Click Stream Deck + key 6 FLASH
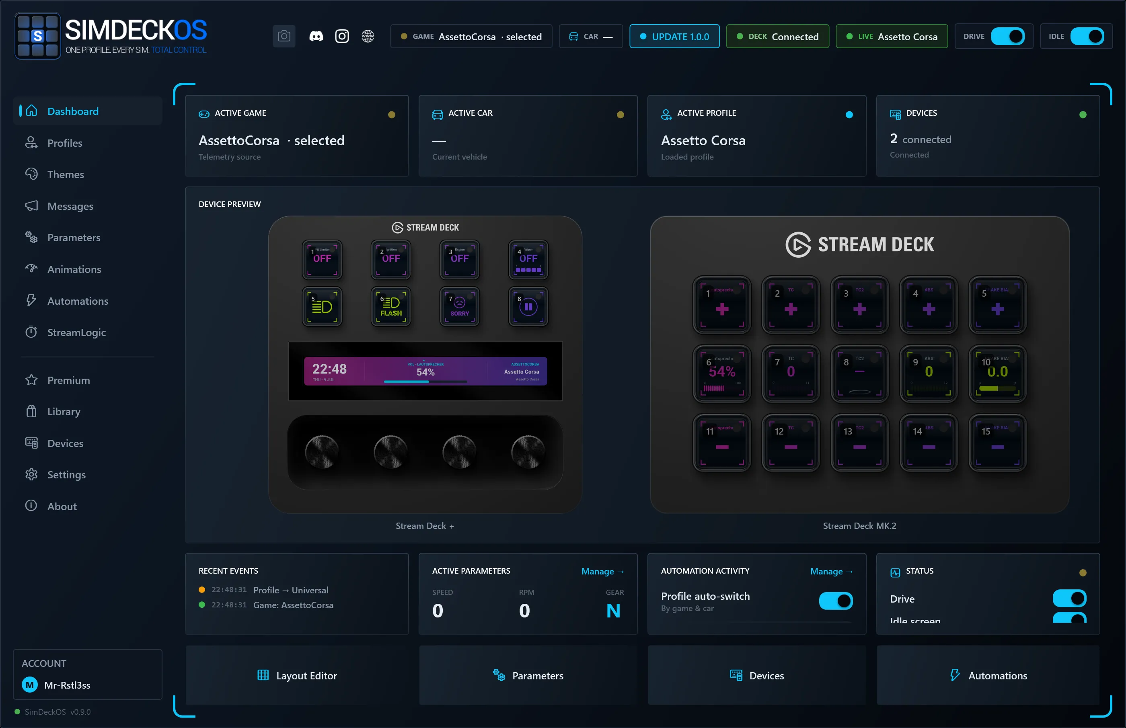Viewport: 1126px width, 728px height. [x=390, y=306]
